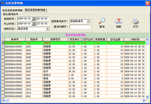Click the 查询 magnifier search icon

click(x=102, y=21)
